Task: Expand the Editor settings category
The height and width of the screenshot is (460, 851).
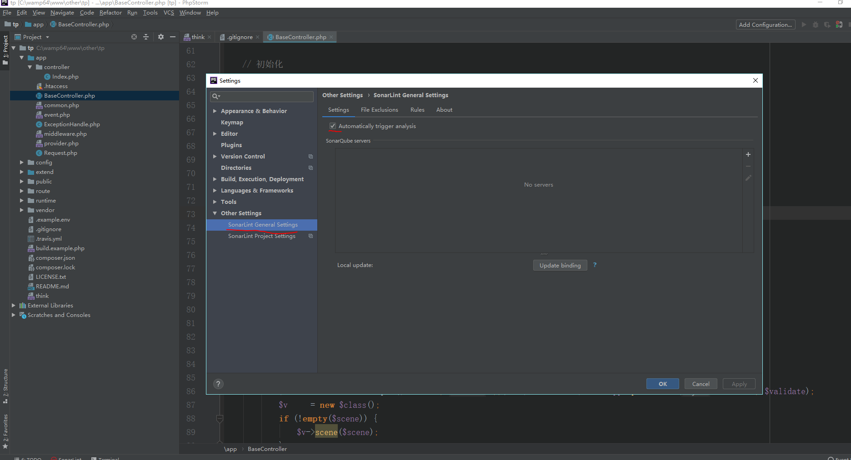Action: 215,134
